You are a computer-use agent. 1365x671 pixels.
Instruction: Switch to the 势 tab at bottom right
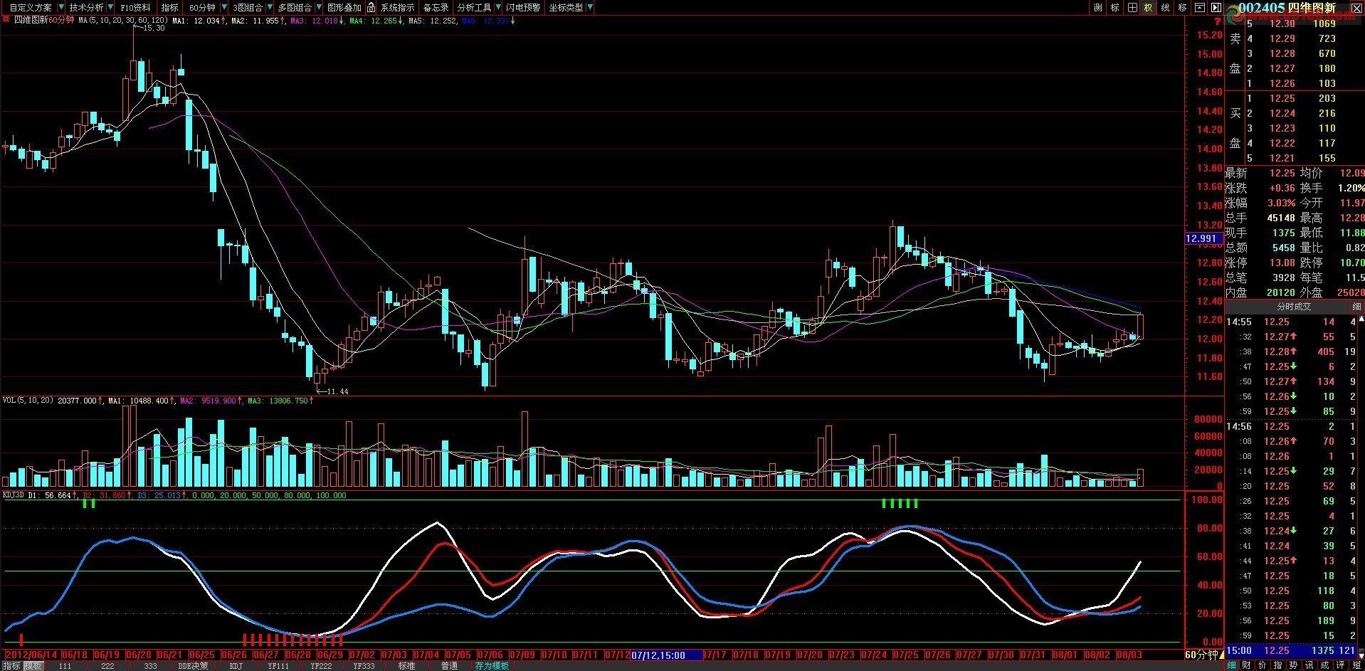tap(1293, 665)
